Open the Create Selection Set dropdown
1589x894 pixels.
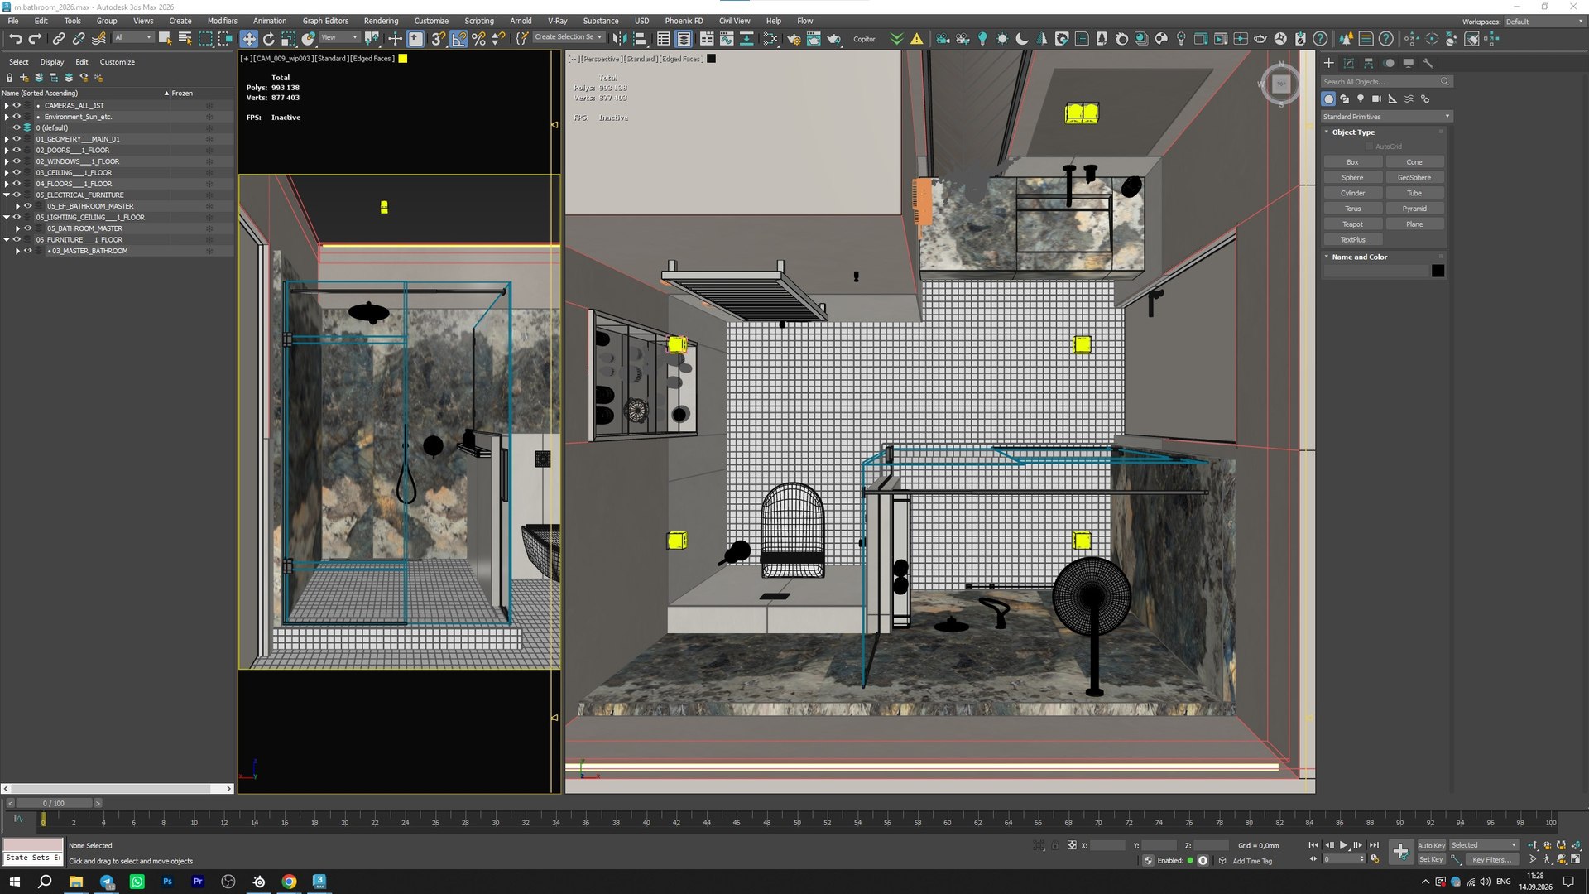click(569, 37)
